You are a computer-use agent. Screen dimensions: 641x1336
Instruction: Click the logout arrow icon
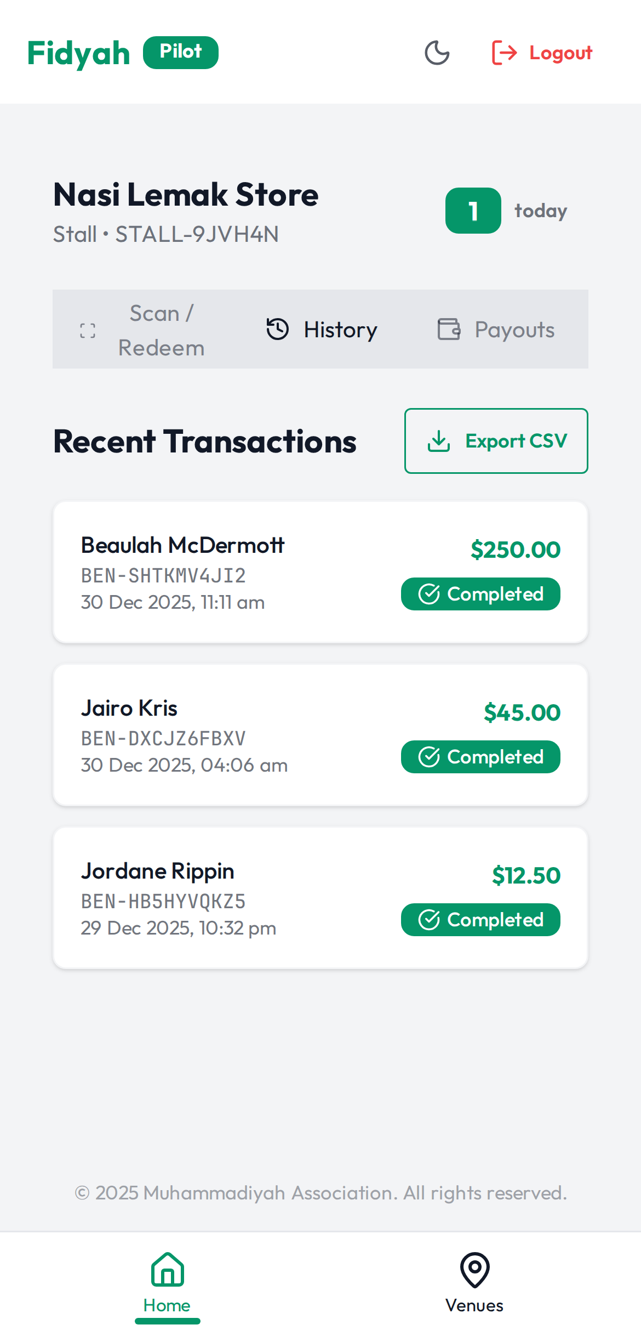503,53
